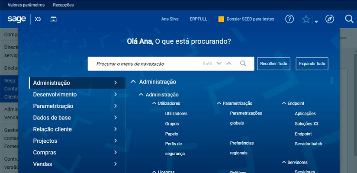The image size is (357, 173).
Task: Collapse the Parametrização group heading
Action: [x=219, y=103]
